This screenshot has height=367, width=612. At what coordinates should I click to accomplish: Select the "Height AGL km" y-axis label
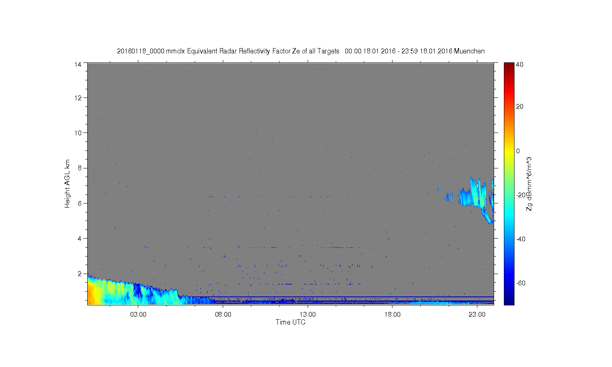(x=67, y=183)
